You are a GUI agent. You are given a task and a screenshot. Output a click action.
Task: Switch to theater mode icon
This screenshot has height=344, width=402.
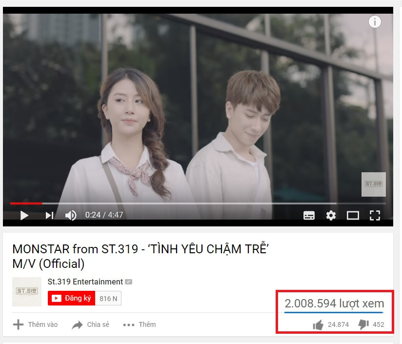click(353, 216)
